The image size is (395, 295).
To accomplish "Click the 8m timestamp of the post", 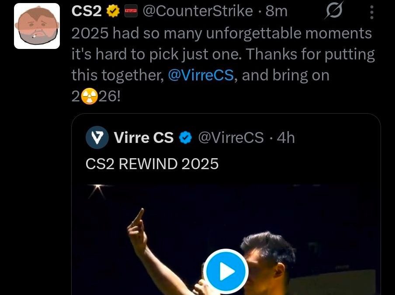I will (x=277, y=11).
